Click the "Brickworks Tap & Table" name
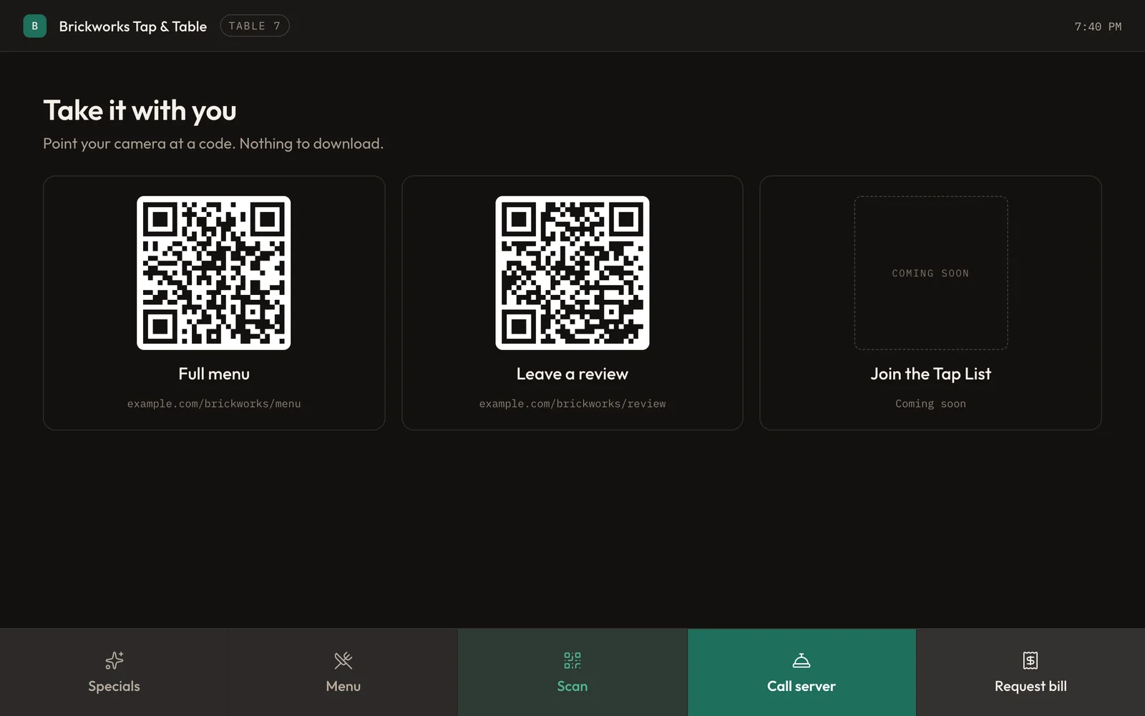Image resolution: width=1145 pixels, height=716 pixels. click(132, 26)
